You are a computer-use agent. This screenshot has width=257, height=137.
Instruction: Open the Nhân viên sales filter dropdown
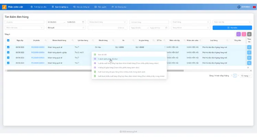24,28
